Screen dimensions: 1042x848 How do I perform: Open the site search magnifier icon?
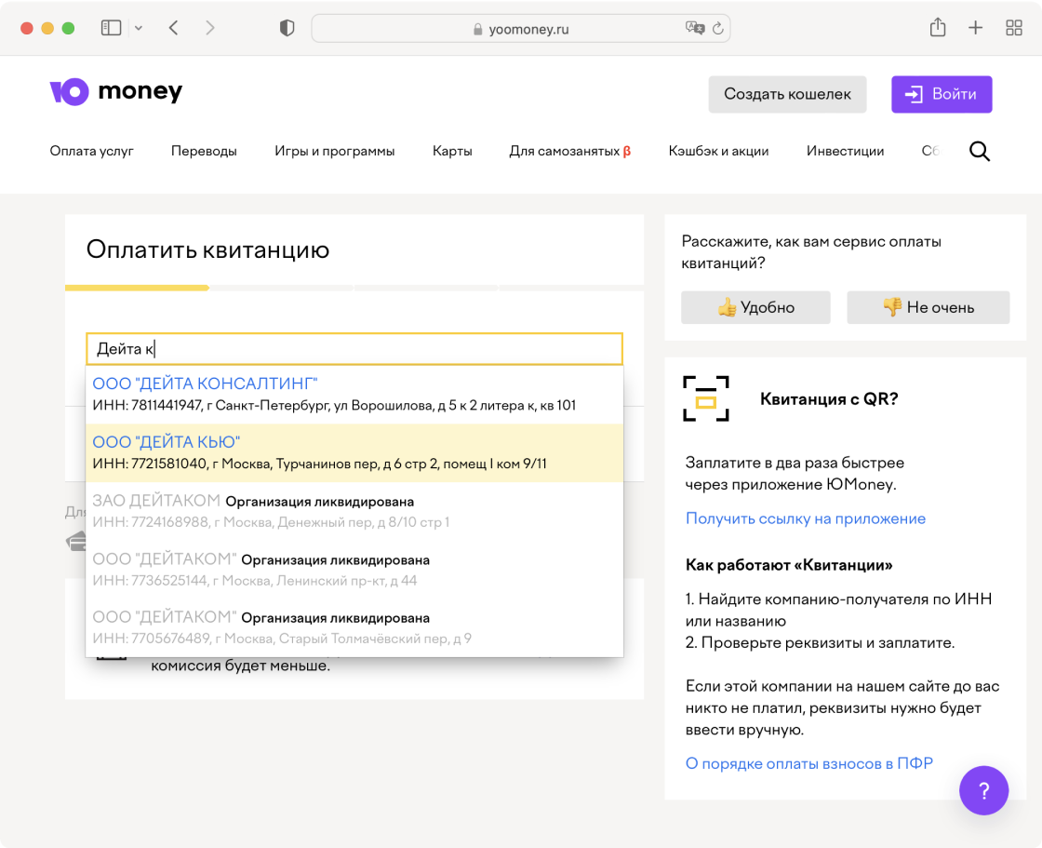point(980,151)
